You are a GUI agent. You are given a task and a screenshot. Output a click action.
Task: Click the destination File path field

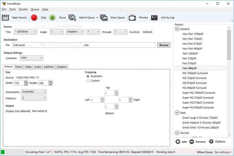point(84,45)
